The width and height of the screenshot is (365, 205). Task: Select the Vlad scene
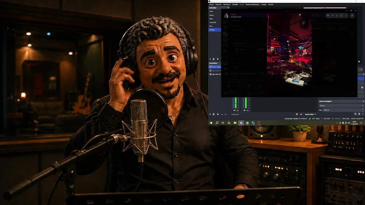pos(215,11)
